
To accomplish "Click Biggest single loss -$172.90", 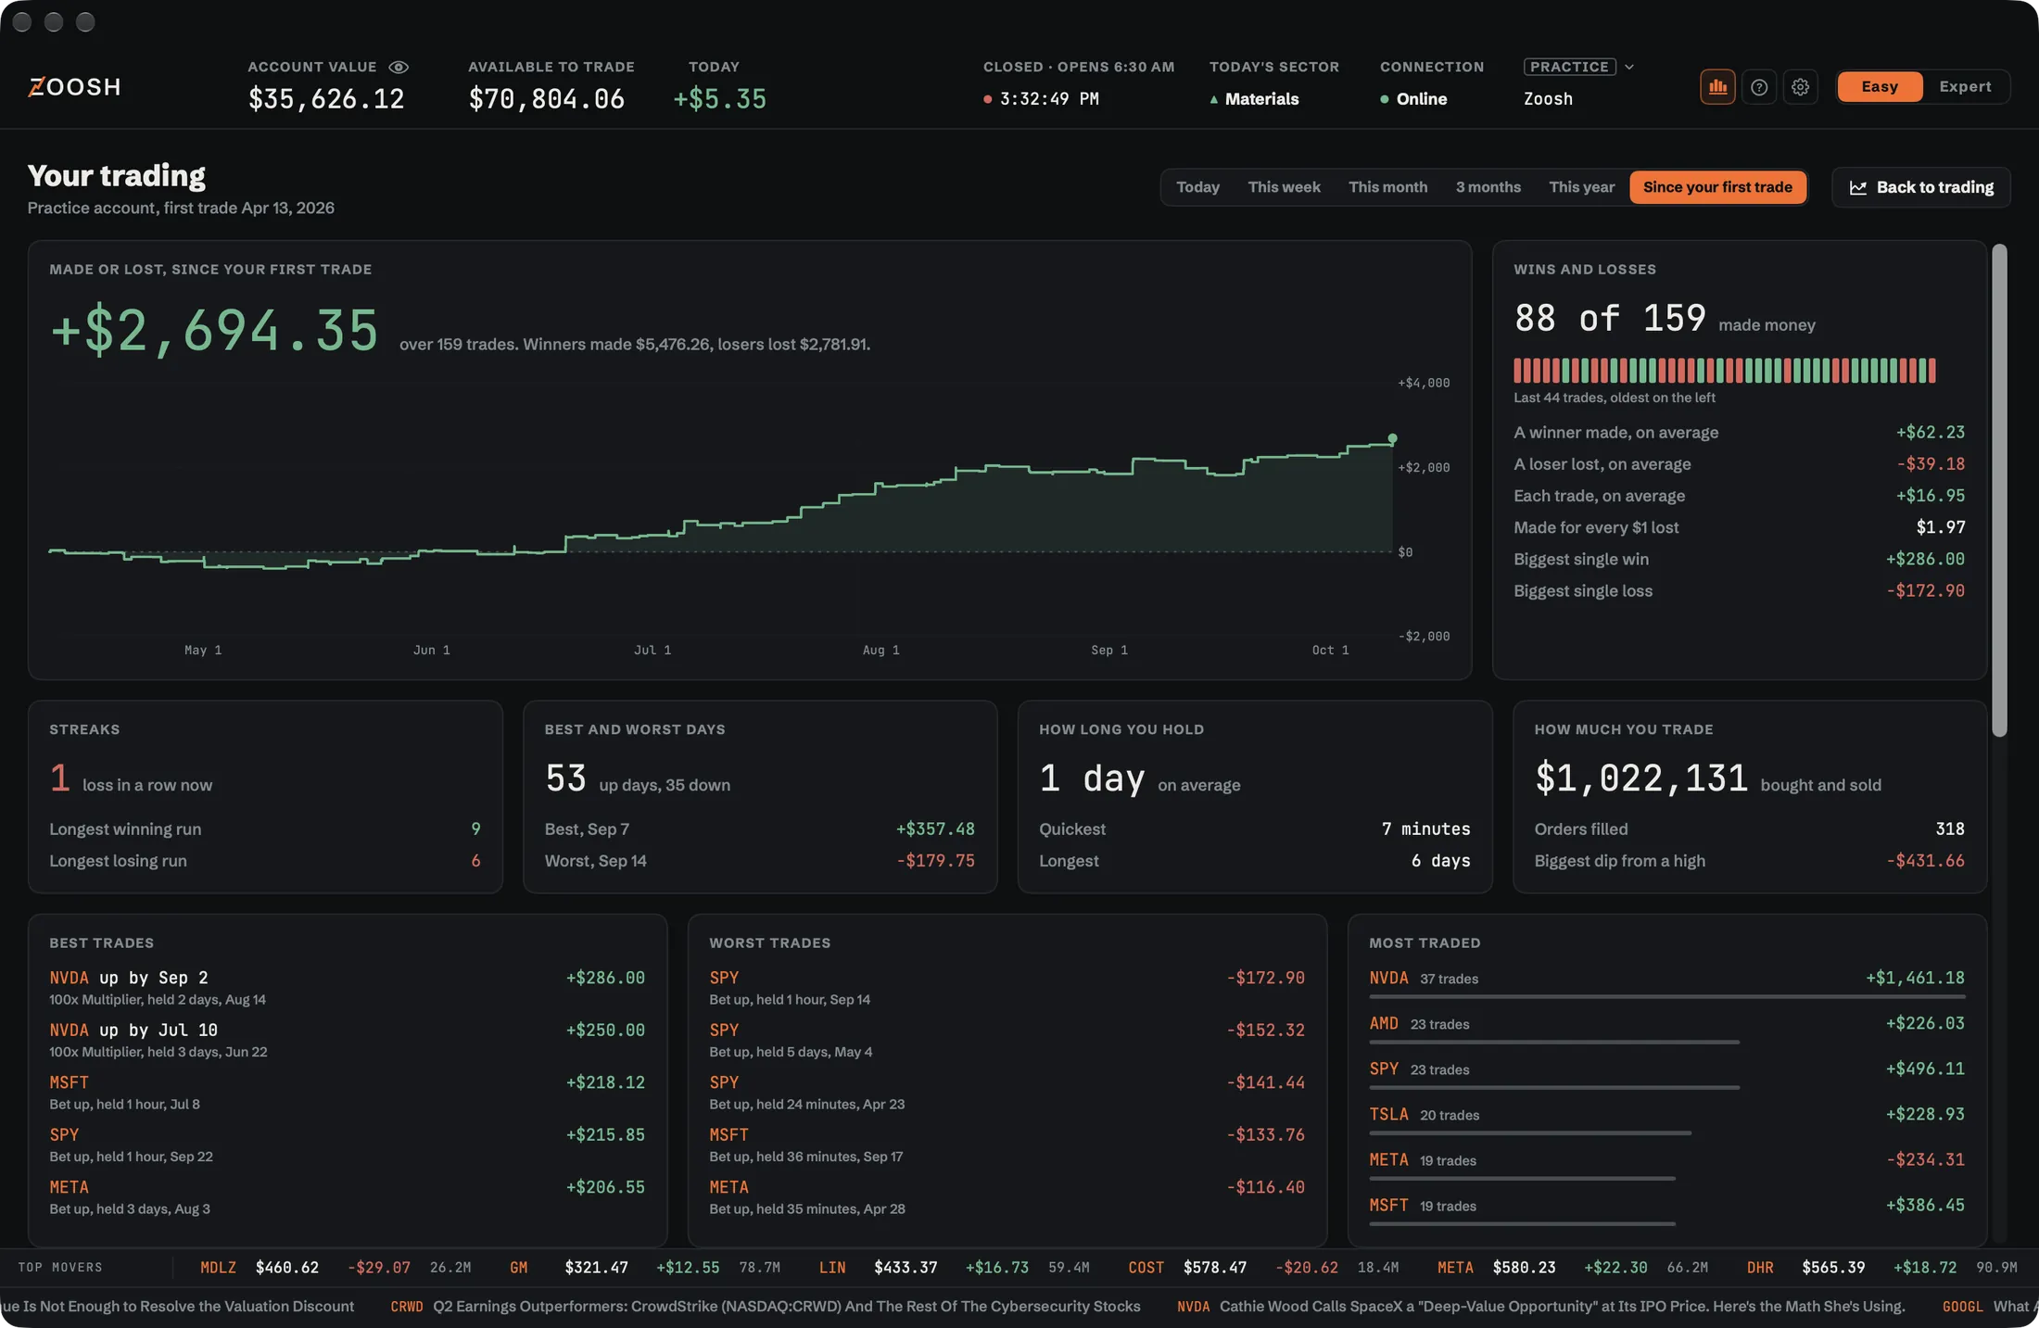I will [x=1739, y=590].
